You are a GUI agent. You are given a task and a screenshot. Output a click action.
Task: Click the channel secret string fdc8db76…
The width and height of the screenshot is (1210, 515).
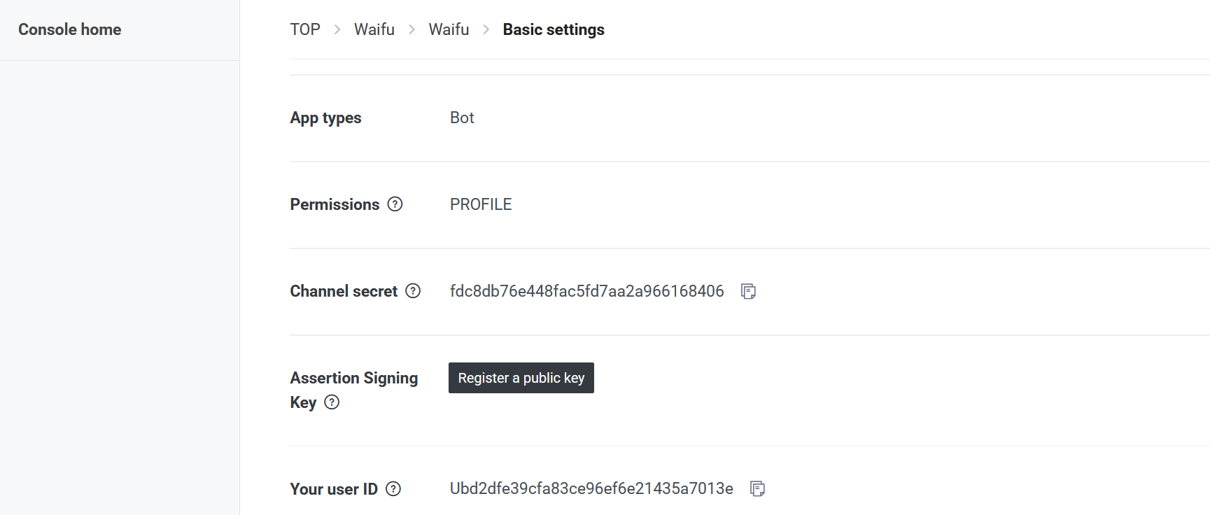(x=586, y=291)
